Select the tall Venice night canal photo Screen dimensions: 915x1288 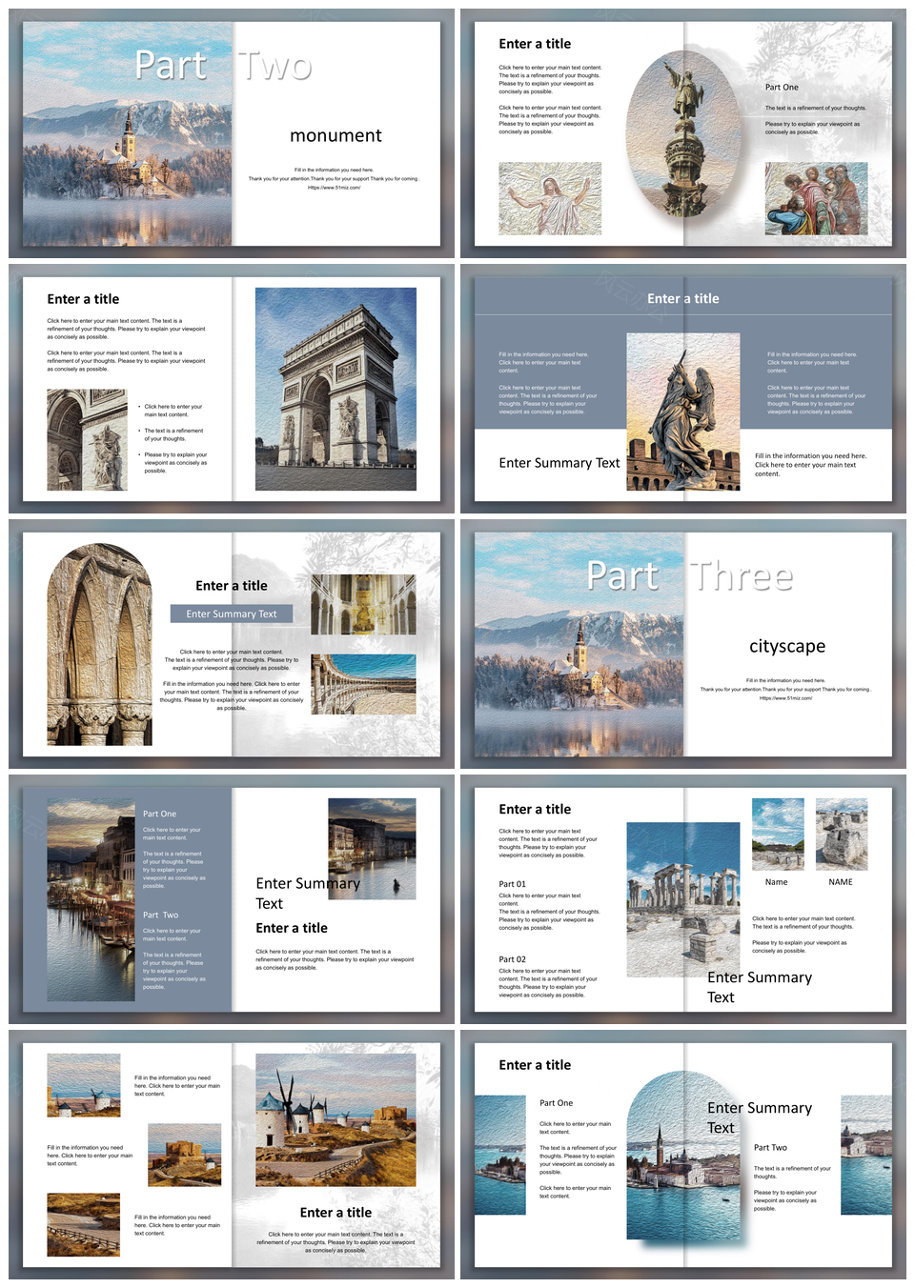91,900
